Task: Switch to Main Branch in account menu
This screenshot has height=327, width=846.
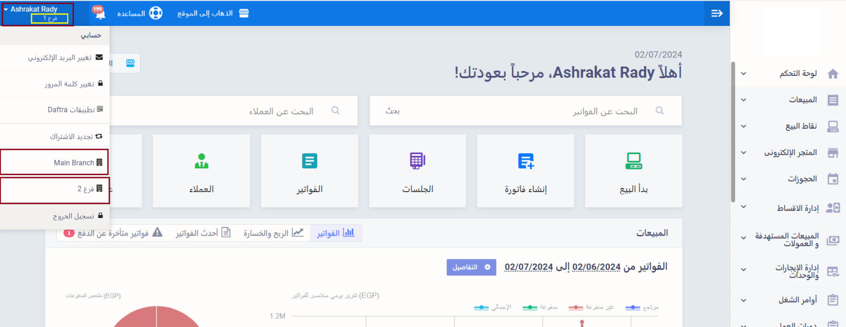Action: 54,163
